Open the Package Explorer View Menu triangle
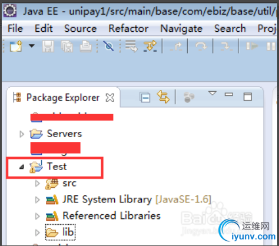This screenshot has width=279, height=246. pyautogui.click(x=212, y=93)
